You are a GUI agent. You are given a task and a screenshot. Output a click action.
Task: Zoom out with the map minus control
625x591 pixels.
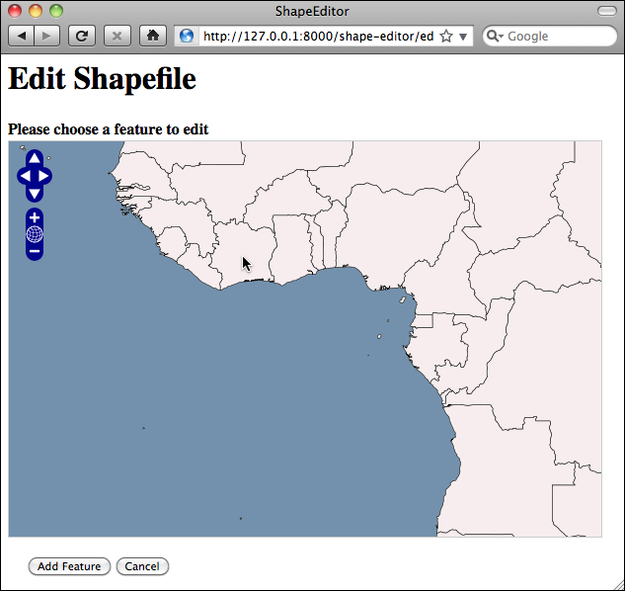[x=35, y=251]
